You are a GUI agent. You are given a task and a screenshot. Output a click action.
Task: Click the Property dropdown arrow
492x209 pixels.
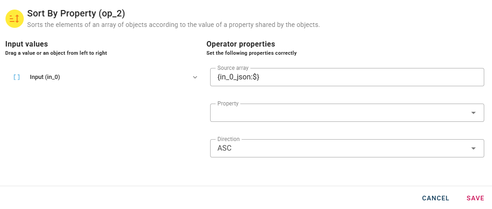tap(474, 113)
